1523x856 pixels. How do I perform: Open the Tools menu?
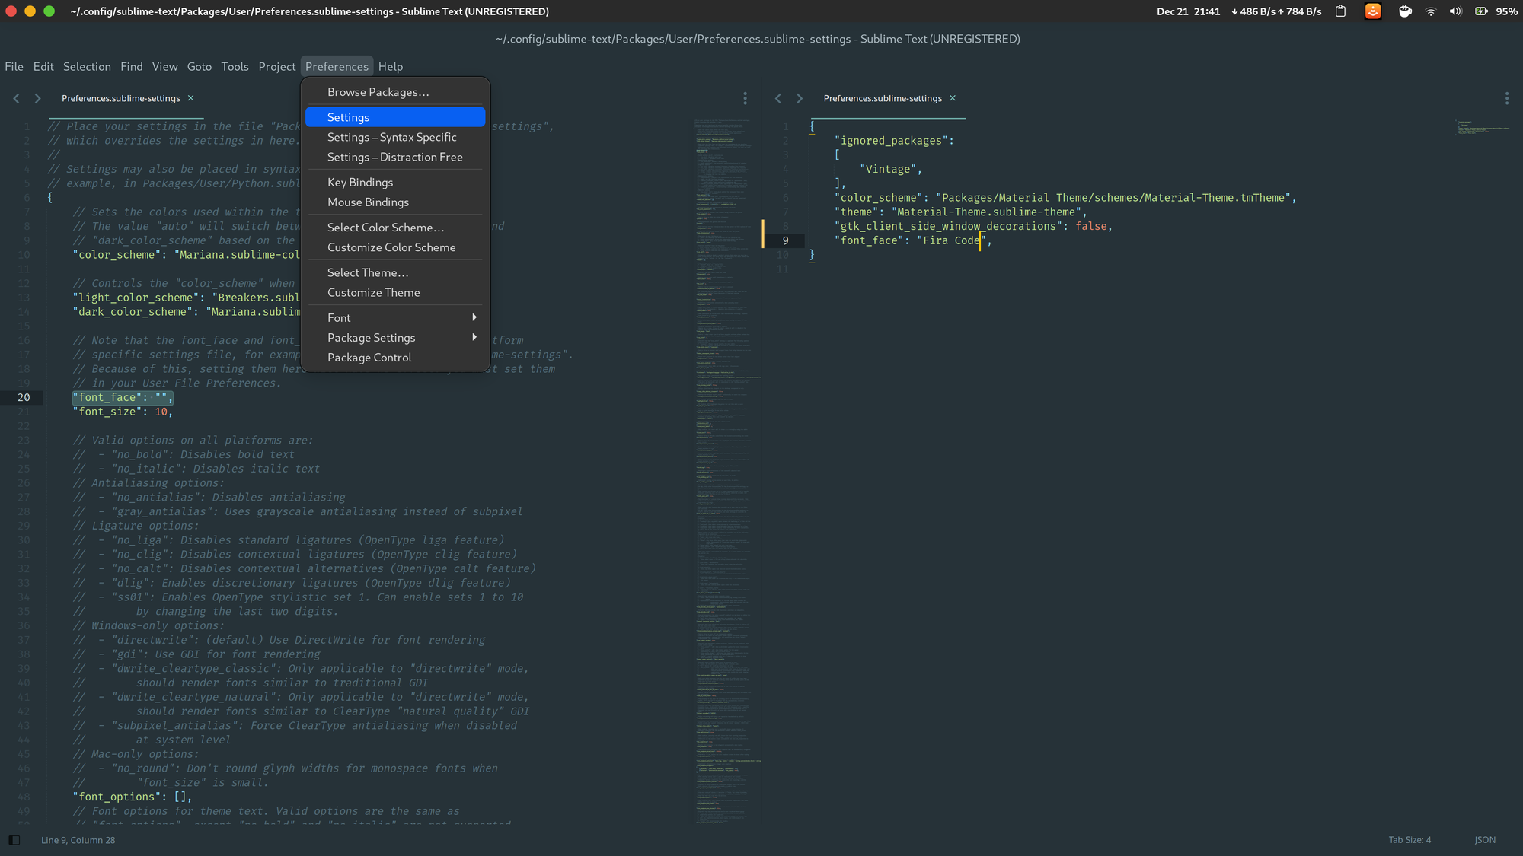point(235,67)
